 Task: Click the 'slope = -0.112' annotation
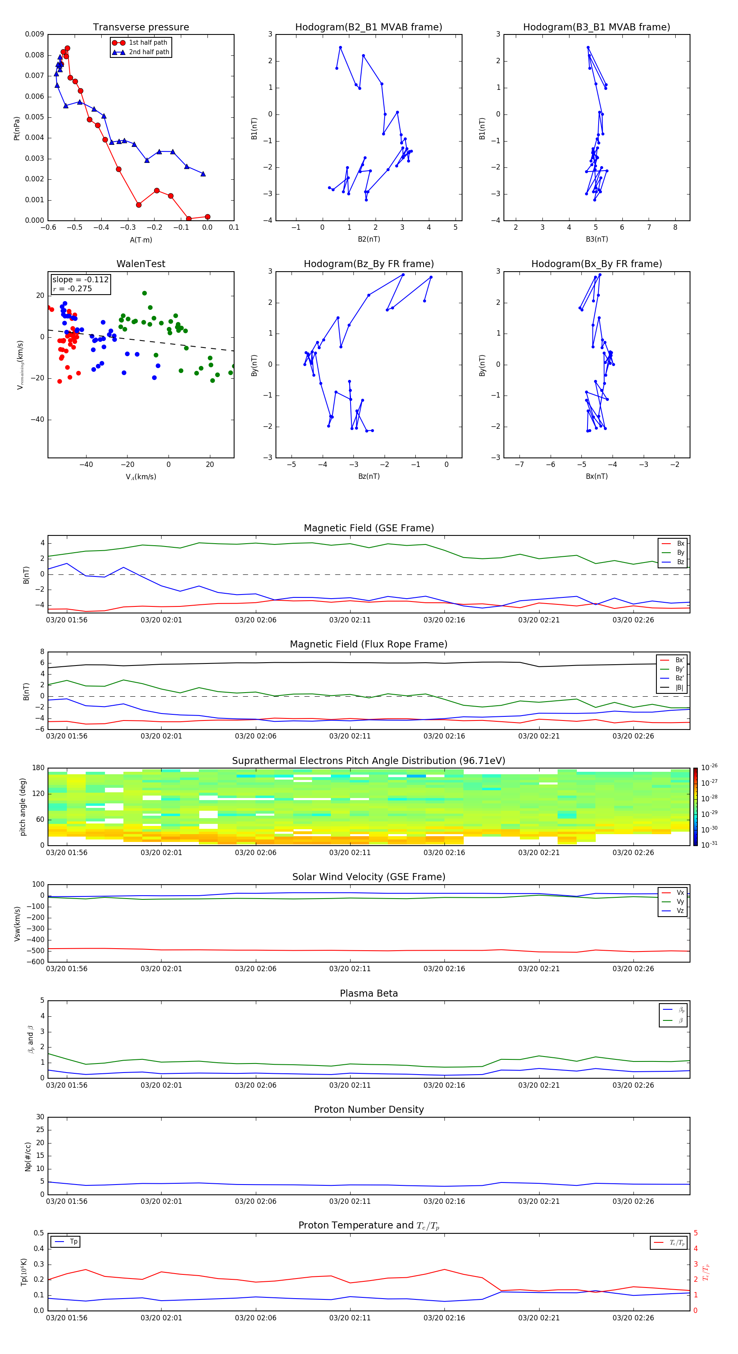click(x=80, y=280)
